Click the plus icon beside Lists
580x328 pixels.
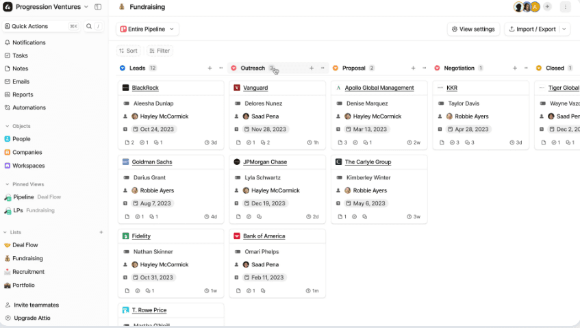coord(101,232)
